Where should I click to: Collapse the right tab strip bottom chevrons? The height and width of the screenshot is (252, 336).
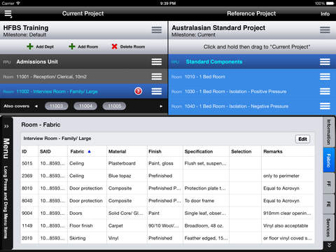pyautogui.click(x=329, y=245)
